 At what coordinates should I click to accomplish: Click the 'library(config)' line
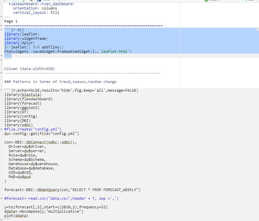(21, 116)
